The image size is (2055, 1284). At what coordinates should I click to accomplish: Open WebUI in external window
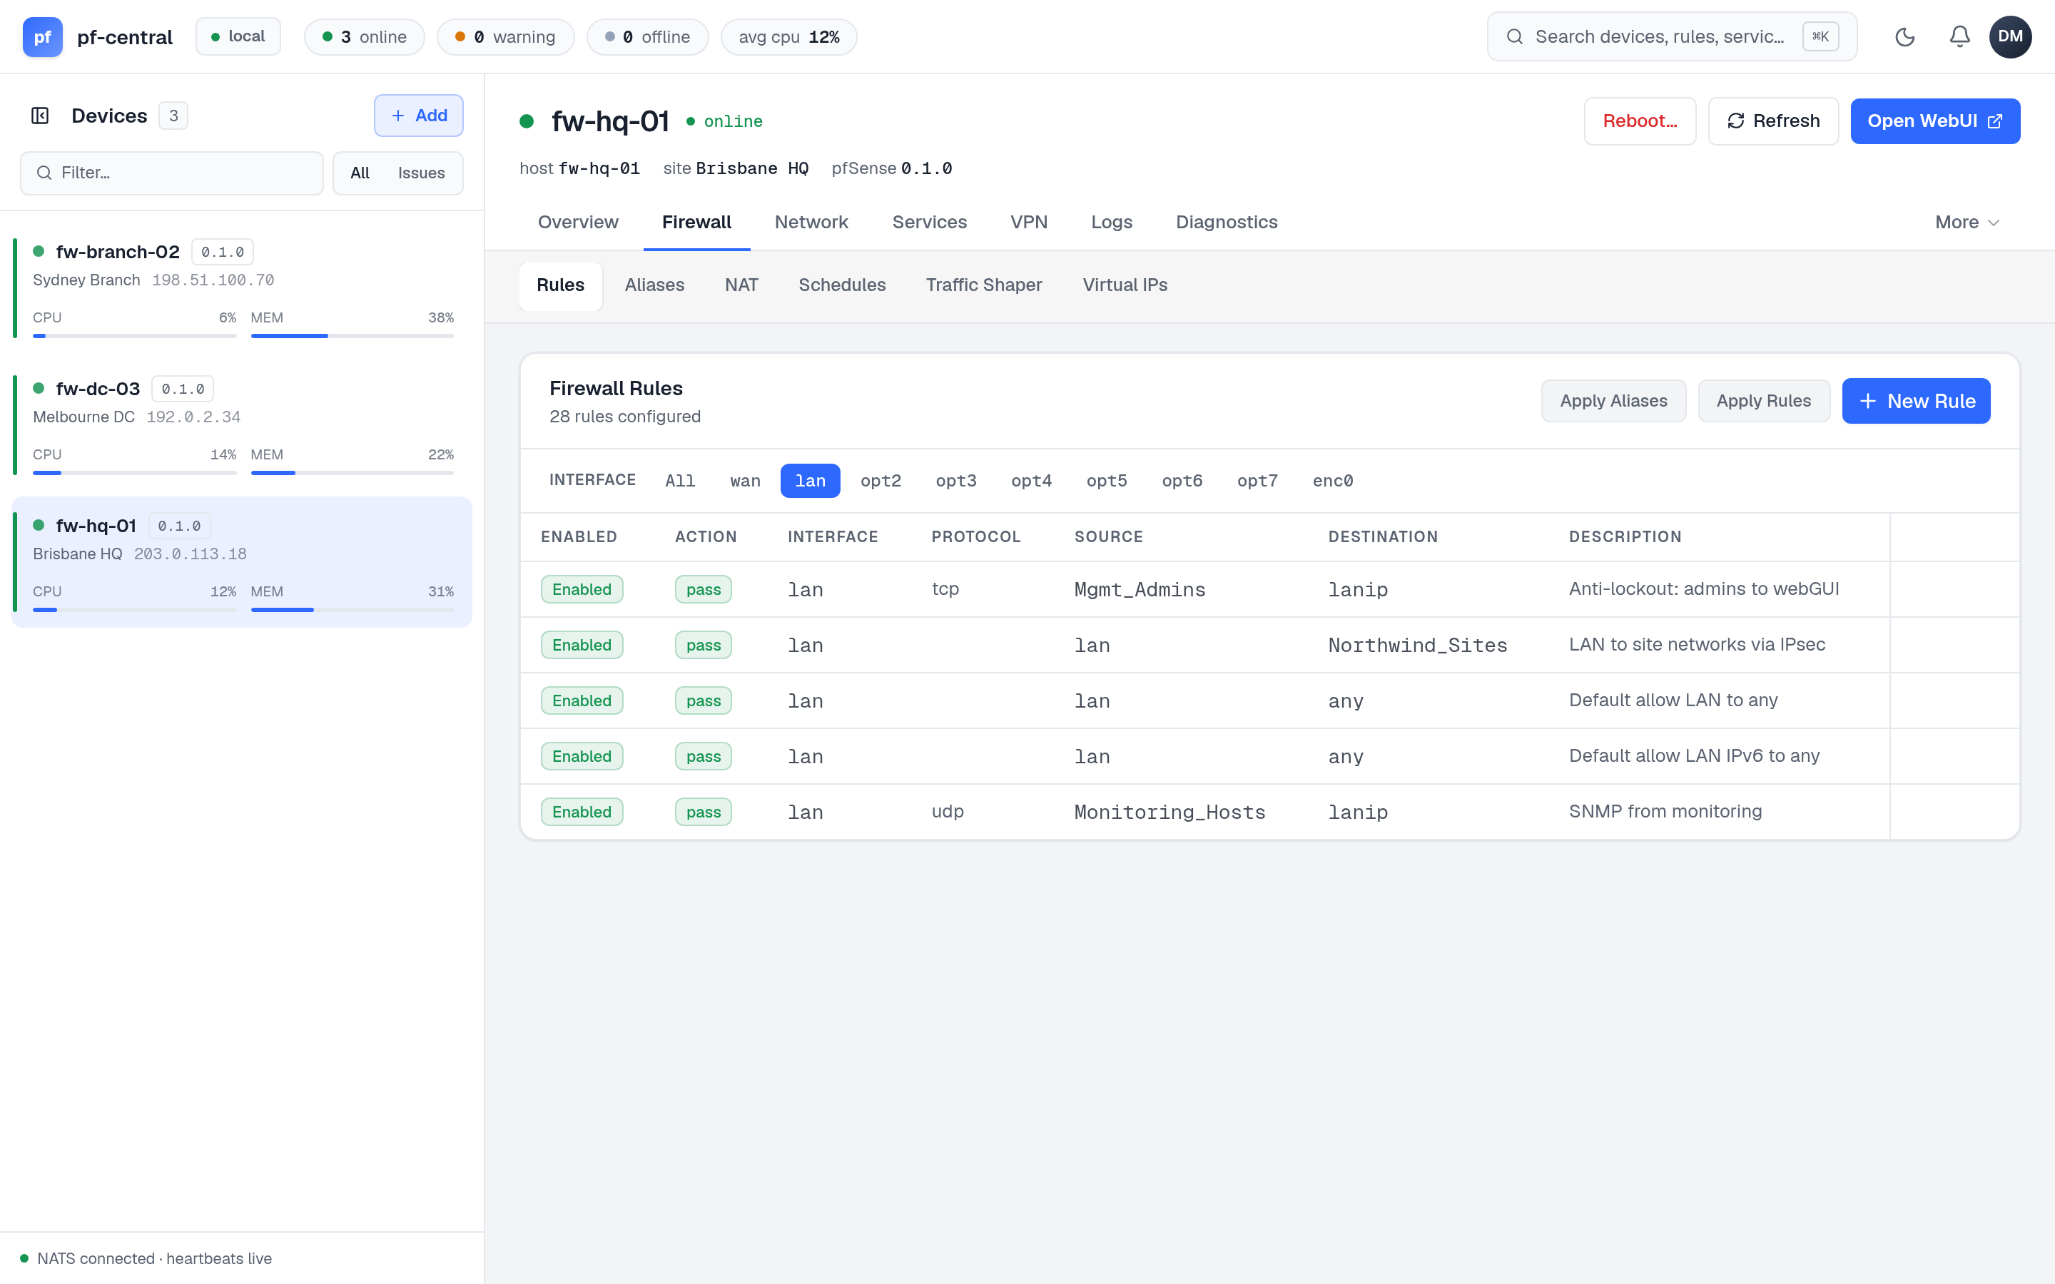1934,121
